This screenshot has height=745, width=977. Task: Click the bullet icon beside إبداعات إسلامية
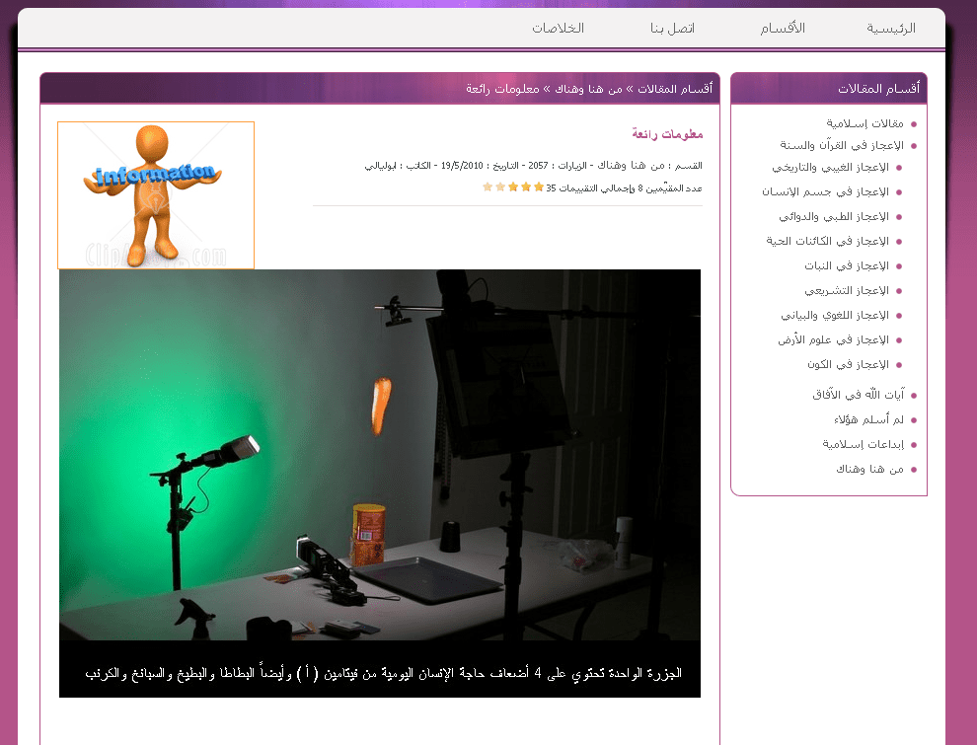point(915,444)
